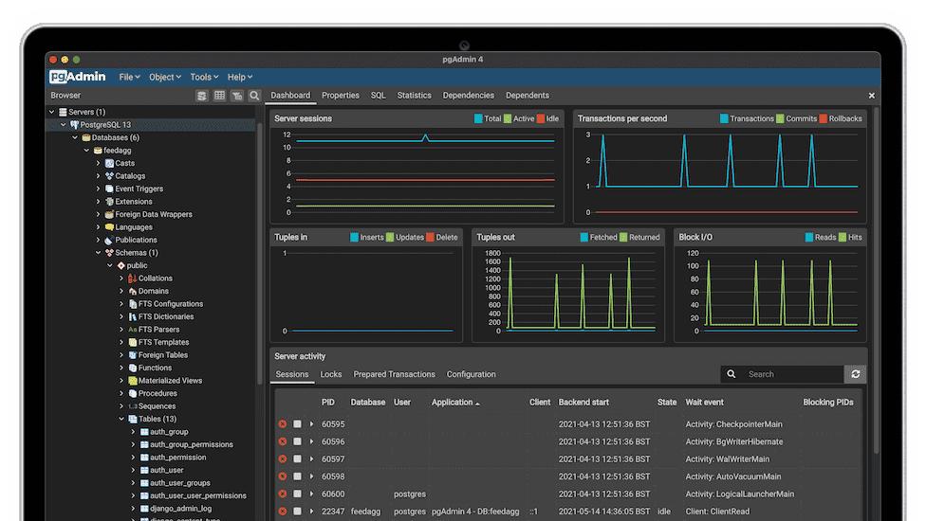Open Filtered Rows icon in Browser toolbar
The image size is (926, 521).
237,96
